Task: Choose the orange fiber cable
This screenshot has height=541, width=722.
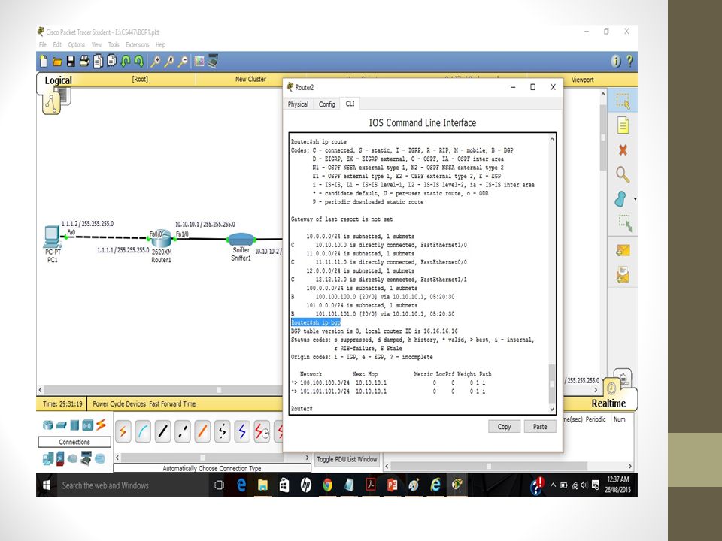Action: pos(202,431)
